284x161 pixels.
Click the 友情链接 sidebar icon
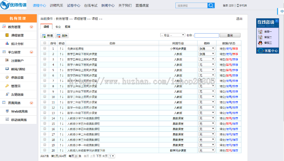click(7, 94)
